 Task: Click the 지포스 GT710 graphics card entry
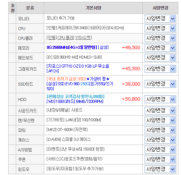coord(78,68)
